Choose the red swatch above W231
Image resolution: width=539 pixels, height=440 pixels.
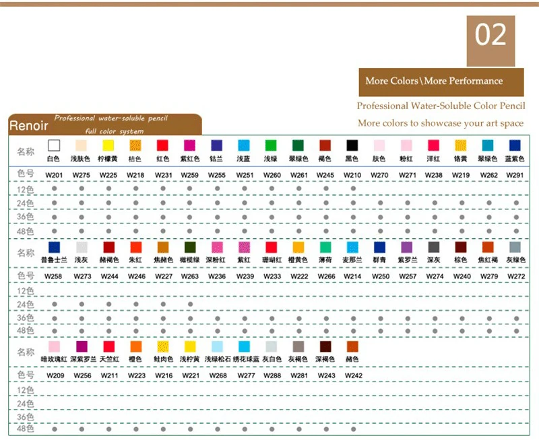(x=162, y=145)
